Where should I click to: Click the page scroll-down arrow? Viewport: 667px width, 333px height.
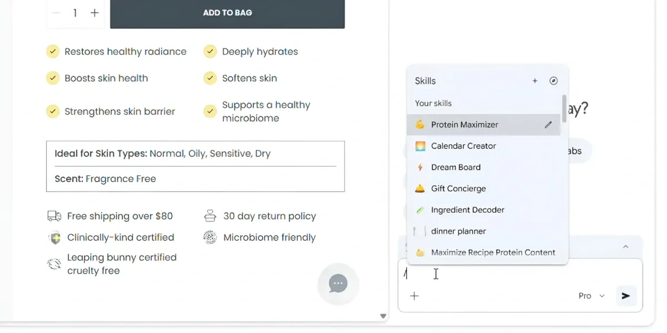point(383,315)
